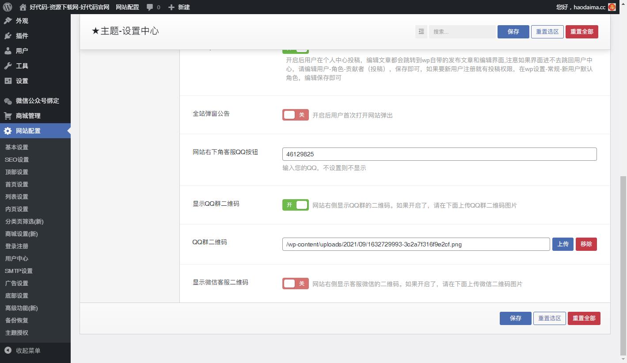Click the 插件 plug icon
The height and width of the screenshot is (363, 627).
point(8,36)
